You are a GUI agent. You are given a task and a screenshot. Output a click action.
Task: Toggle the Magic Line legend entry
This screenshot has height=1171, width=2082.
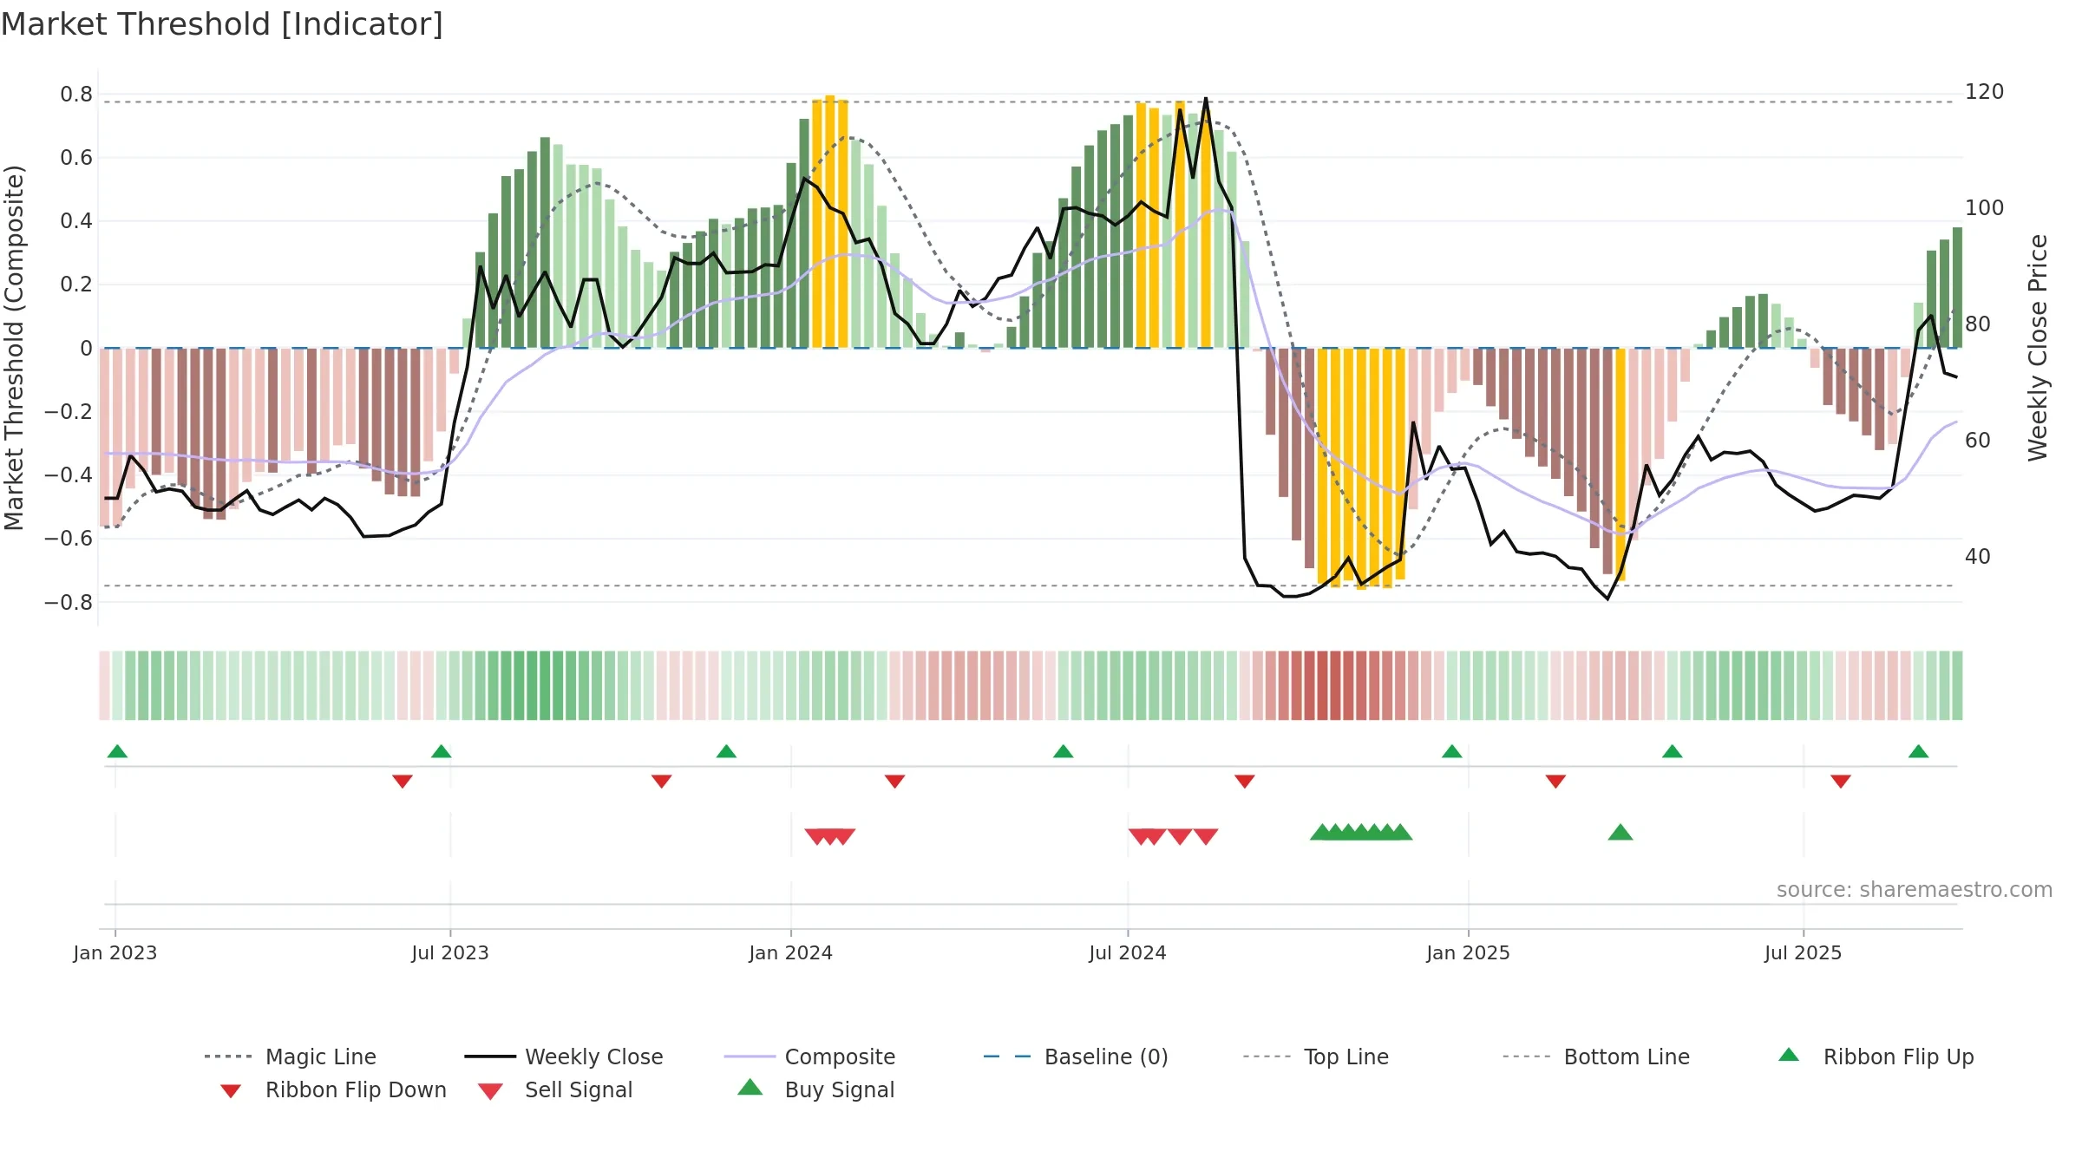click(x=291, y=1057)
